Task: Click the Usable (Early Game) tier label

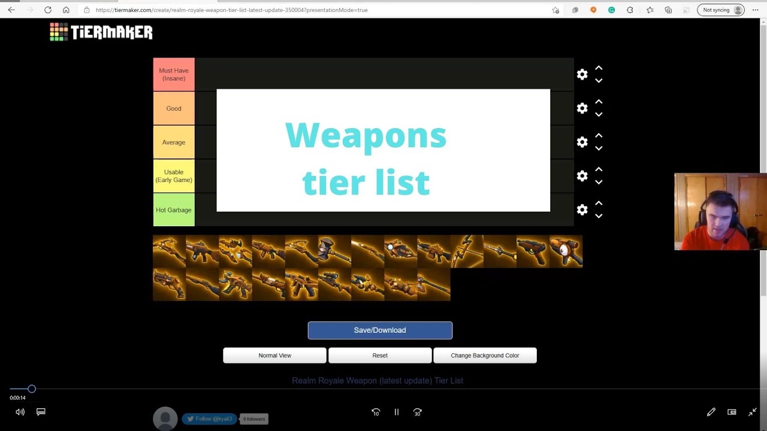Action: click(174, 176)
